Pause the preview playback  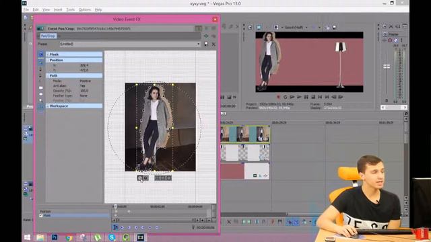pos(306,97)
